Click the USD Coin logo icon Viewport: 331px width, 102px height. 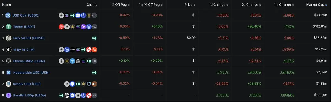pos(8,15)
